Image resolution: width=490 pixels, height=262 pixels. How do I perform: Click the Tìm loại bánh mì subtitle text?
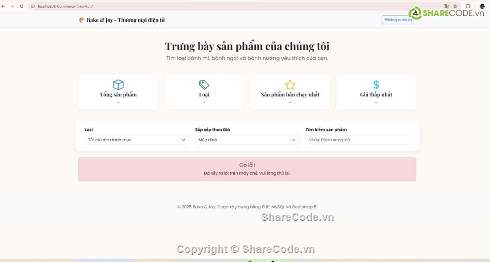[247, 58]
